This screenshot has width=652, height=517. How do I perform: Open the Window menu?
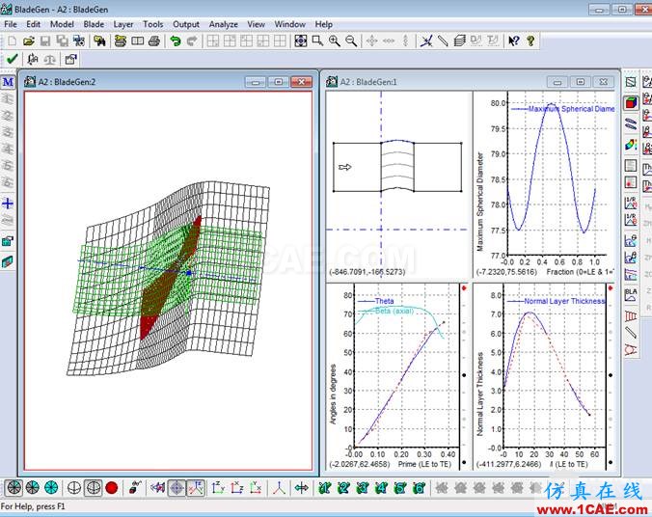[x=289, y=24]
